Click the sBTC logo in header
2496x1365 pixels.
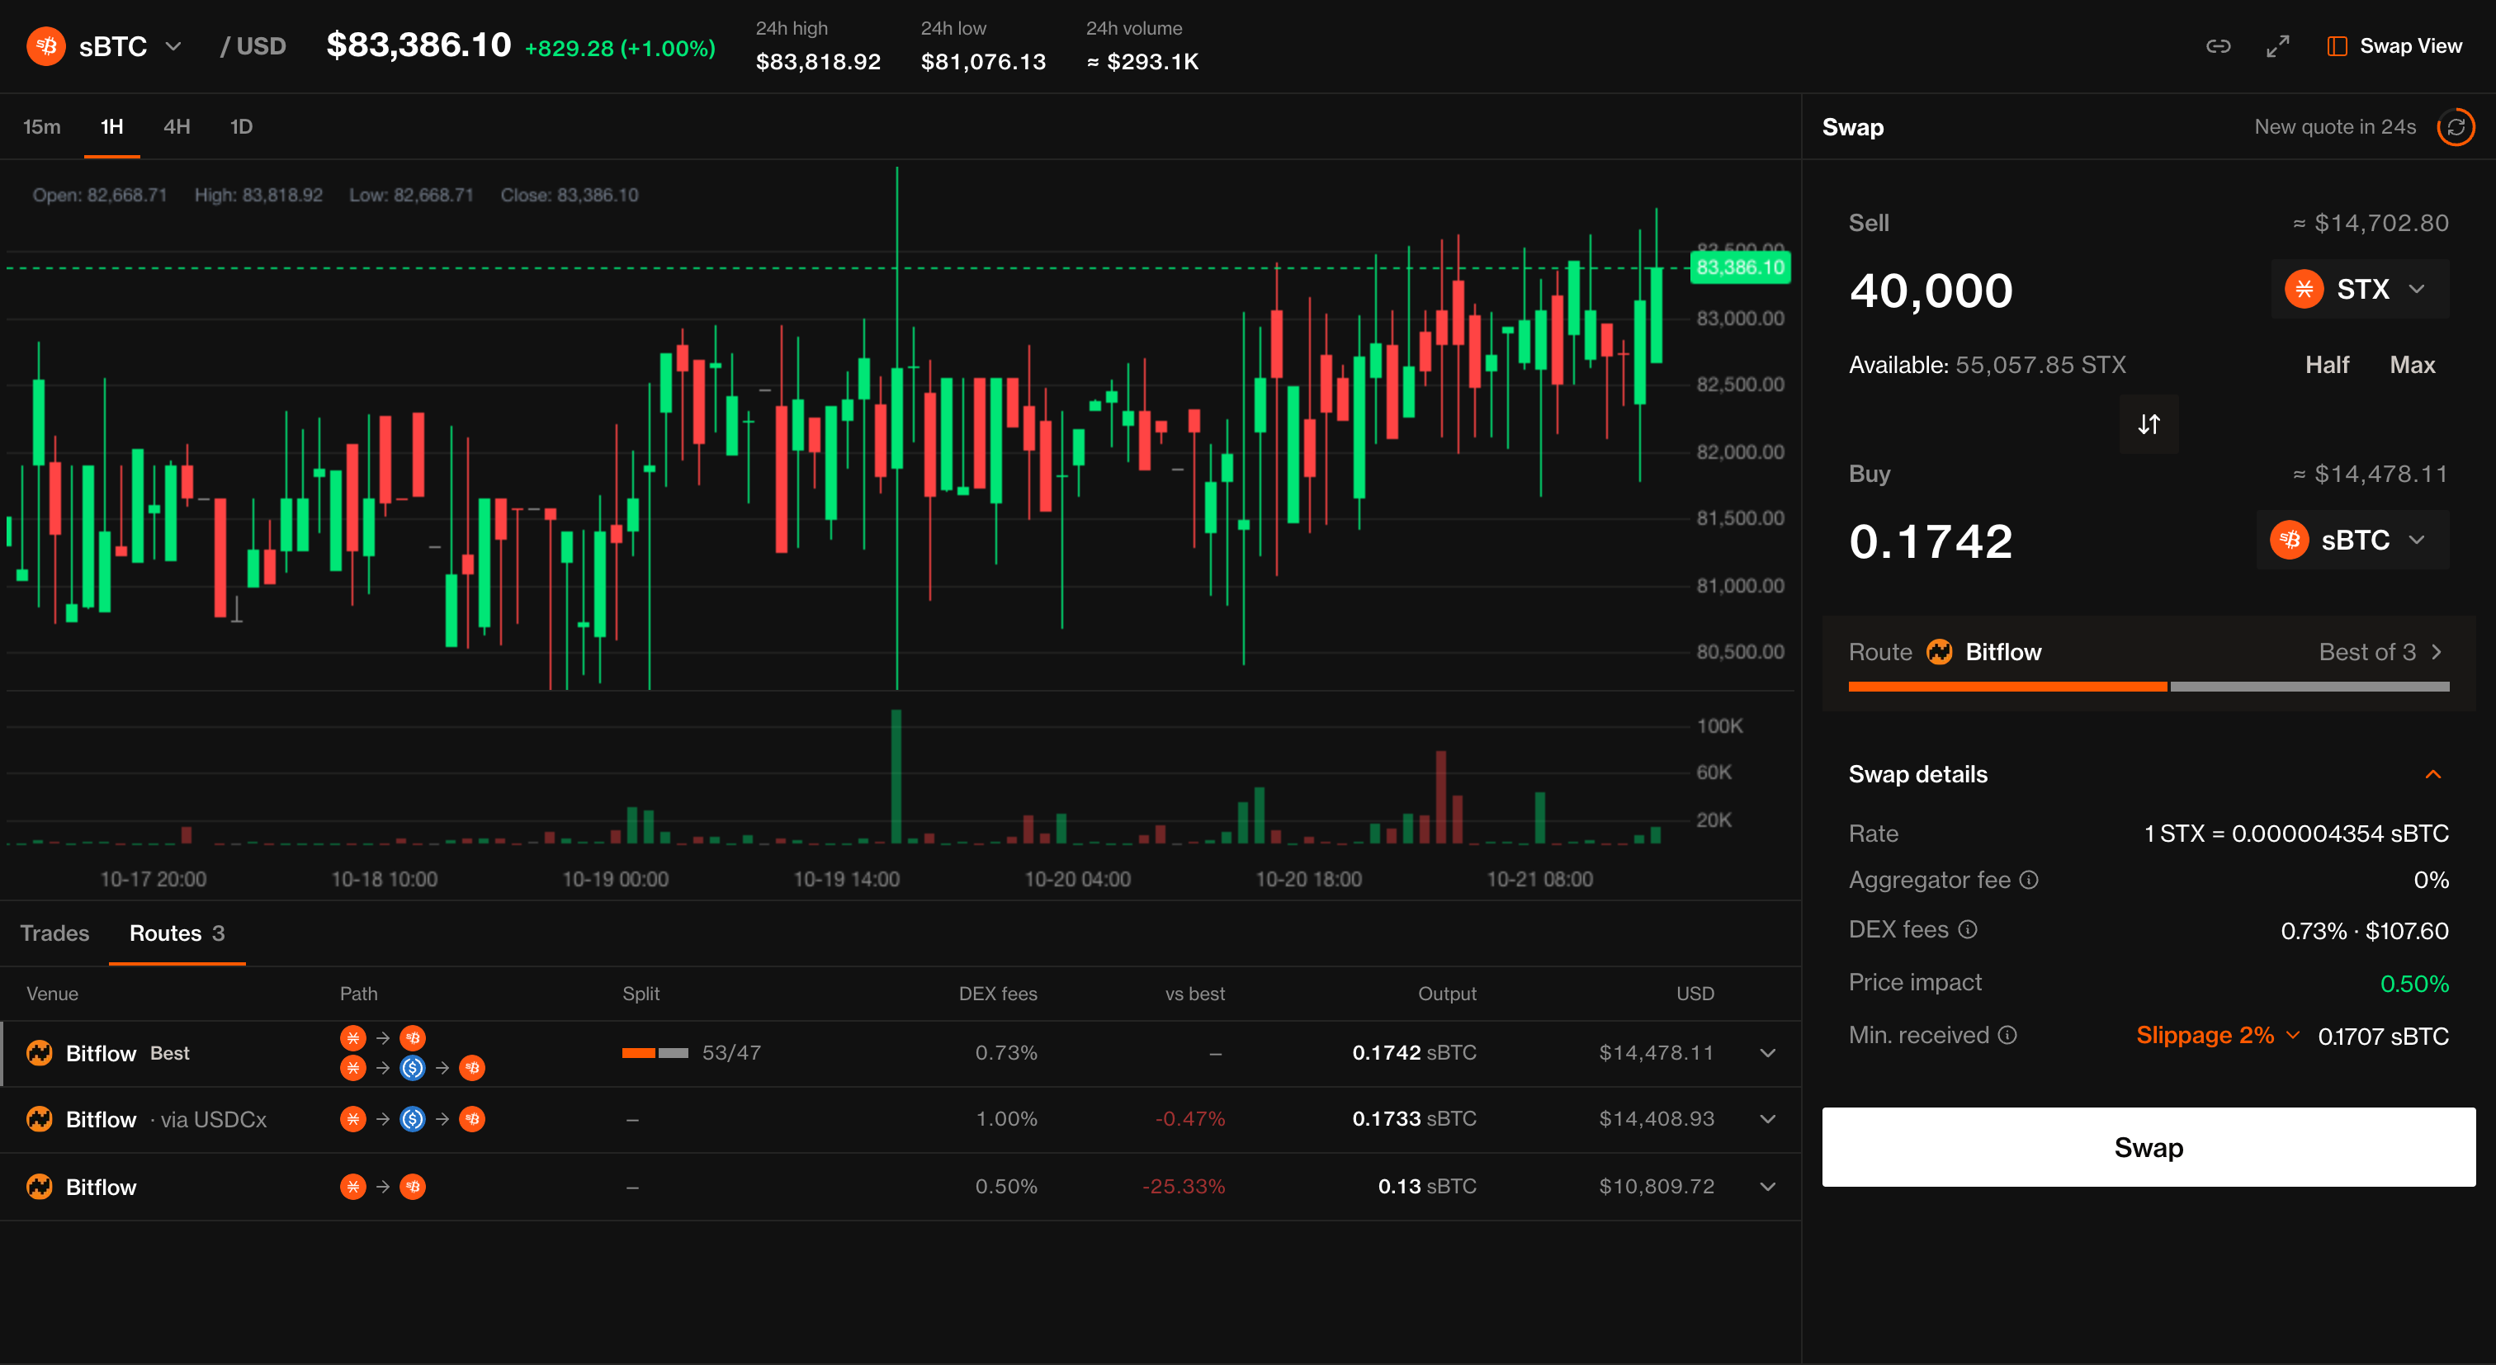point(45,46)
